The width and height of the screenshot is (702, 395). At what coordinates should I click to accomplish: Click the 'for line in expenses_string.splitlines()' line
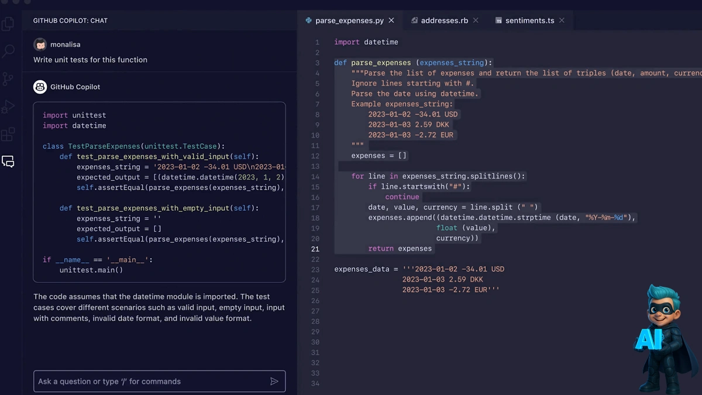pos(439,176)
